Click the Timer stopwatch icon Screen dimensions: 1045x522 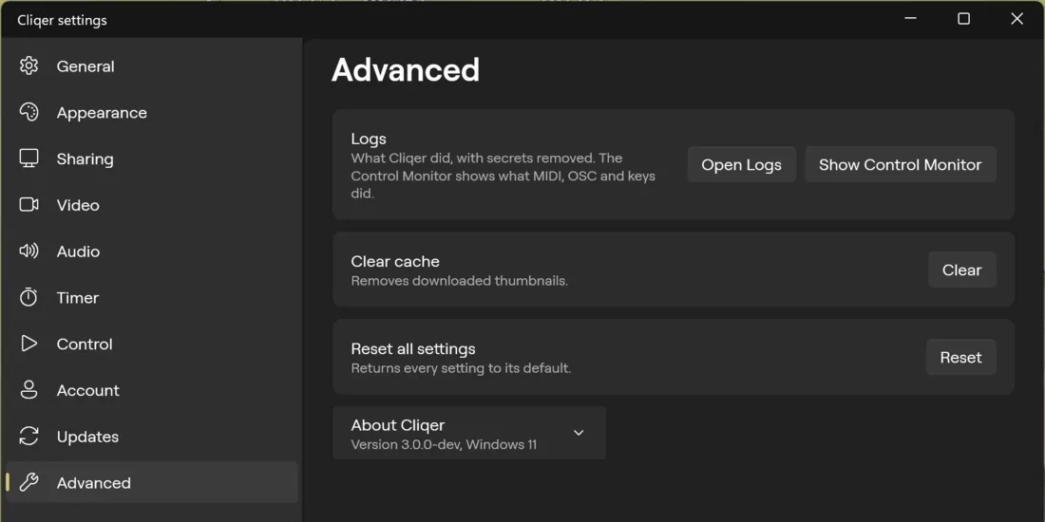pyautogui.click(x=28, y=297)
